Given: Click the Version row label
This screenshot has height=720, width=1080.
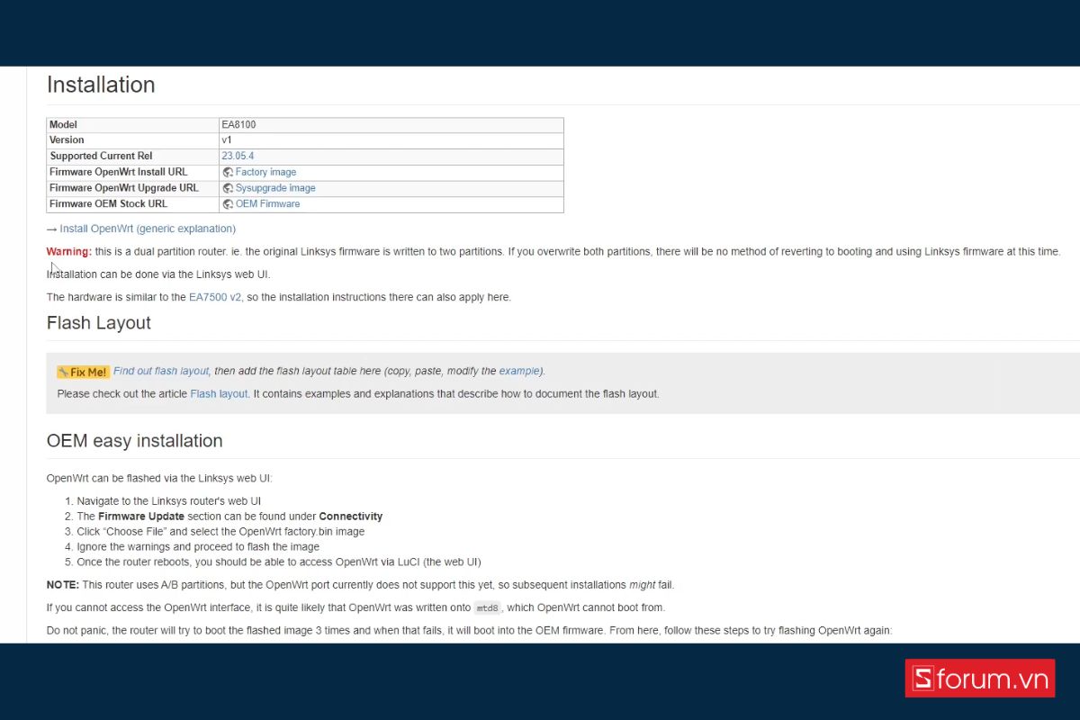Looking at the screenshot, I should pyautogui.click(x=67, y=140).
